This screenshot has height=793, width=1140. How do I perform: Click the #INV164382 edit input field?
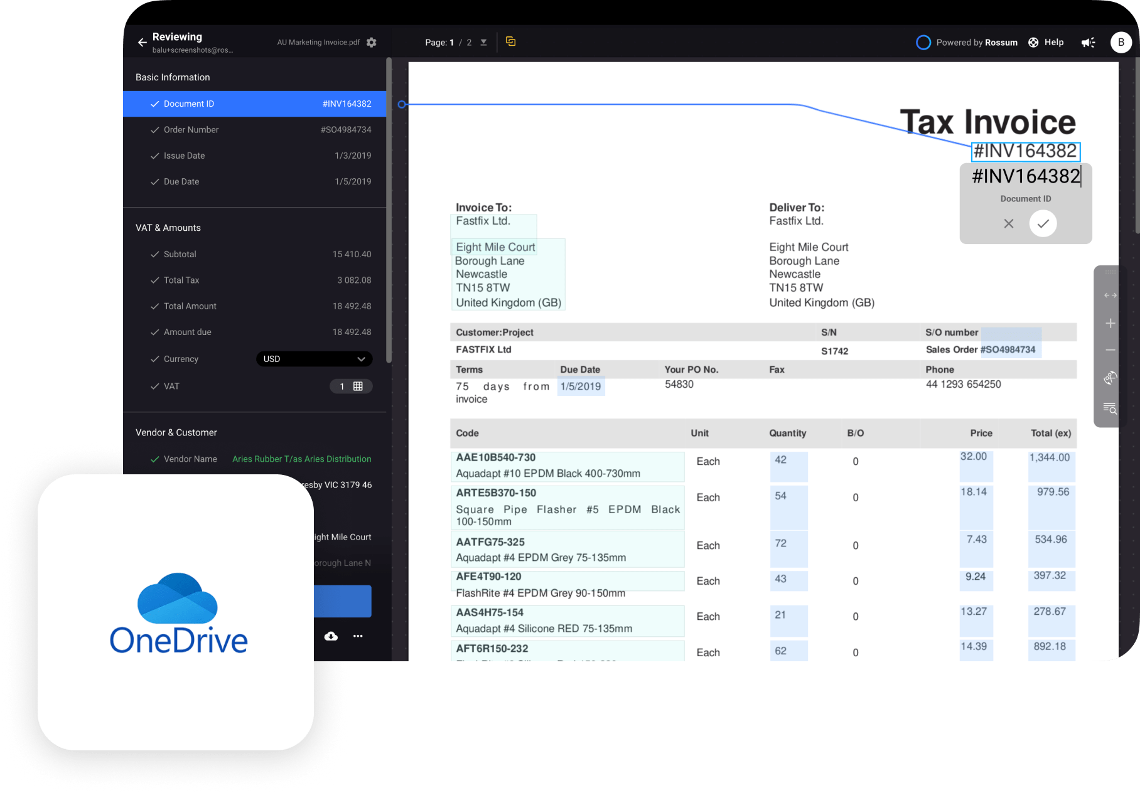[1026, 176]
